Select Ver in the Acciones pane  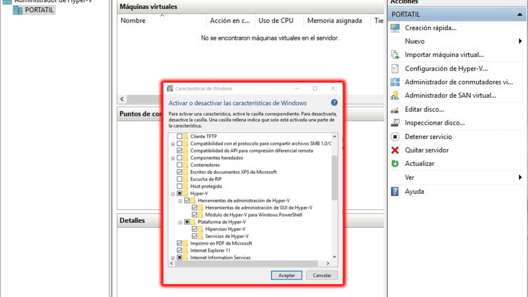point(410,177)
